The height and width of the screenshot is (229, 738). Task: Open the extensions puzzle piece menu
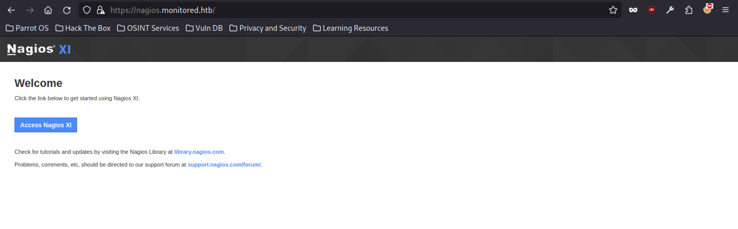[689, 10]
